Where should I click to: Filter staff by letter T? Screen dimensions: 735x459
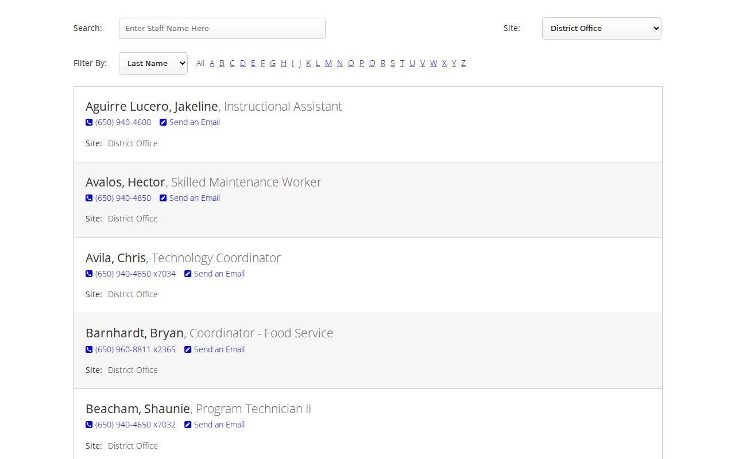402,63
